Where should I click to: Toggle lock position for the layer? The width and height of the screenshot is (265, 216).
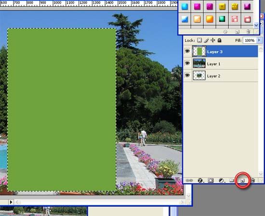pos(212,40)
